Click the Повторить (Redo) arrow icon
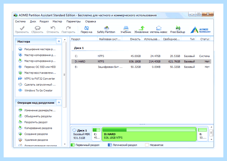The image size is (227, 161). click(x=68, y=28)
